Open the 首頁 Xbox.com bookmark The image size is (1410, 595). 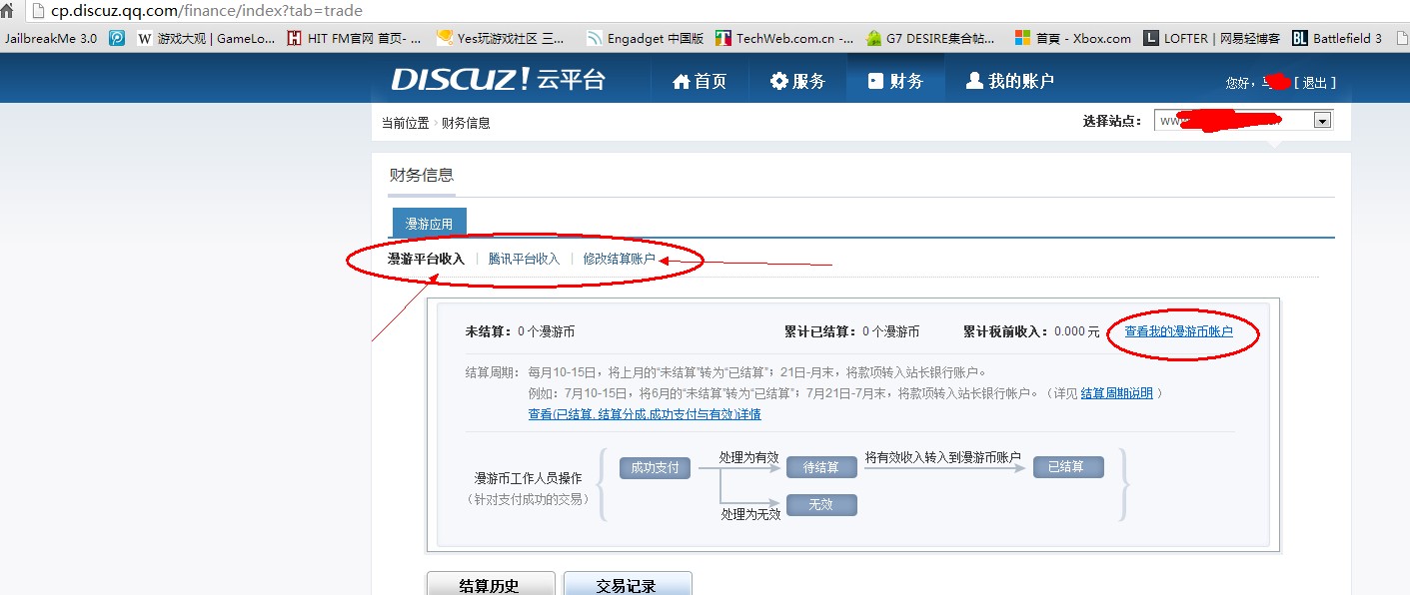click(x=1073, y=38)
